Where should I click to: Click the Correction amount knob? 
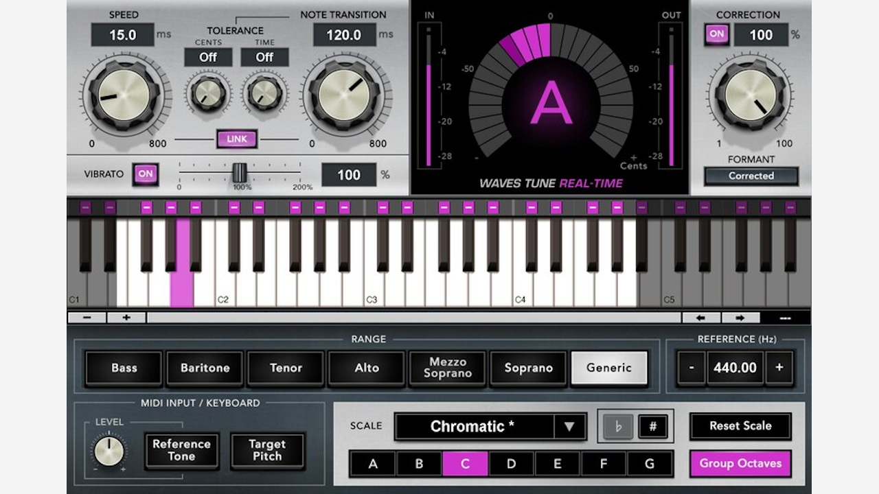click(x=751, y=96)
